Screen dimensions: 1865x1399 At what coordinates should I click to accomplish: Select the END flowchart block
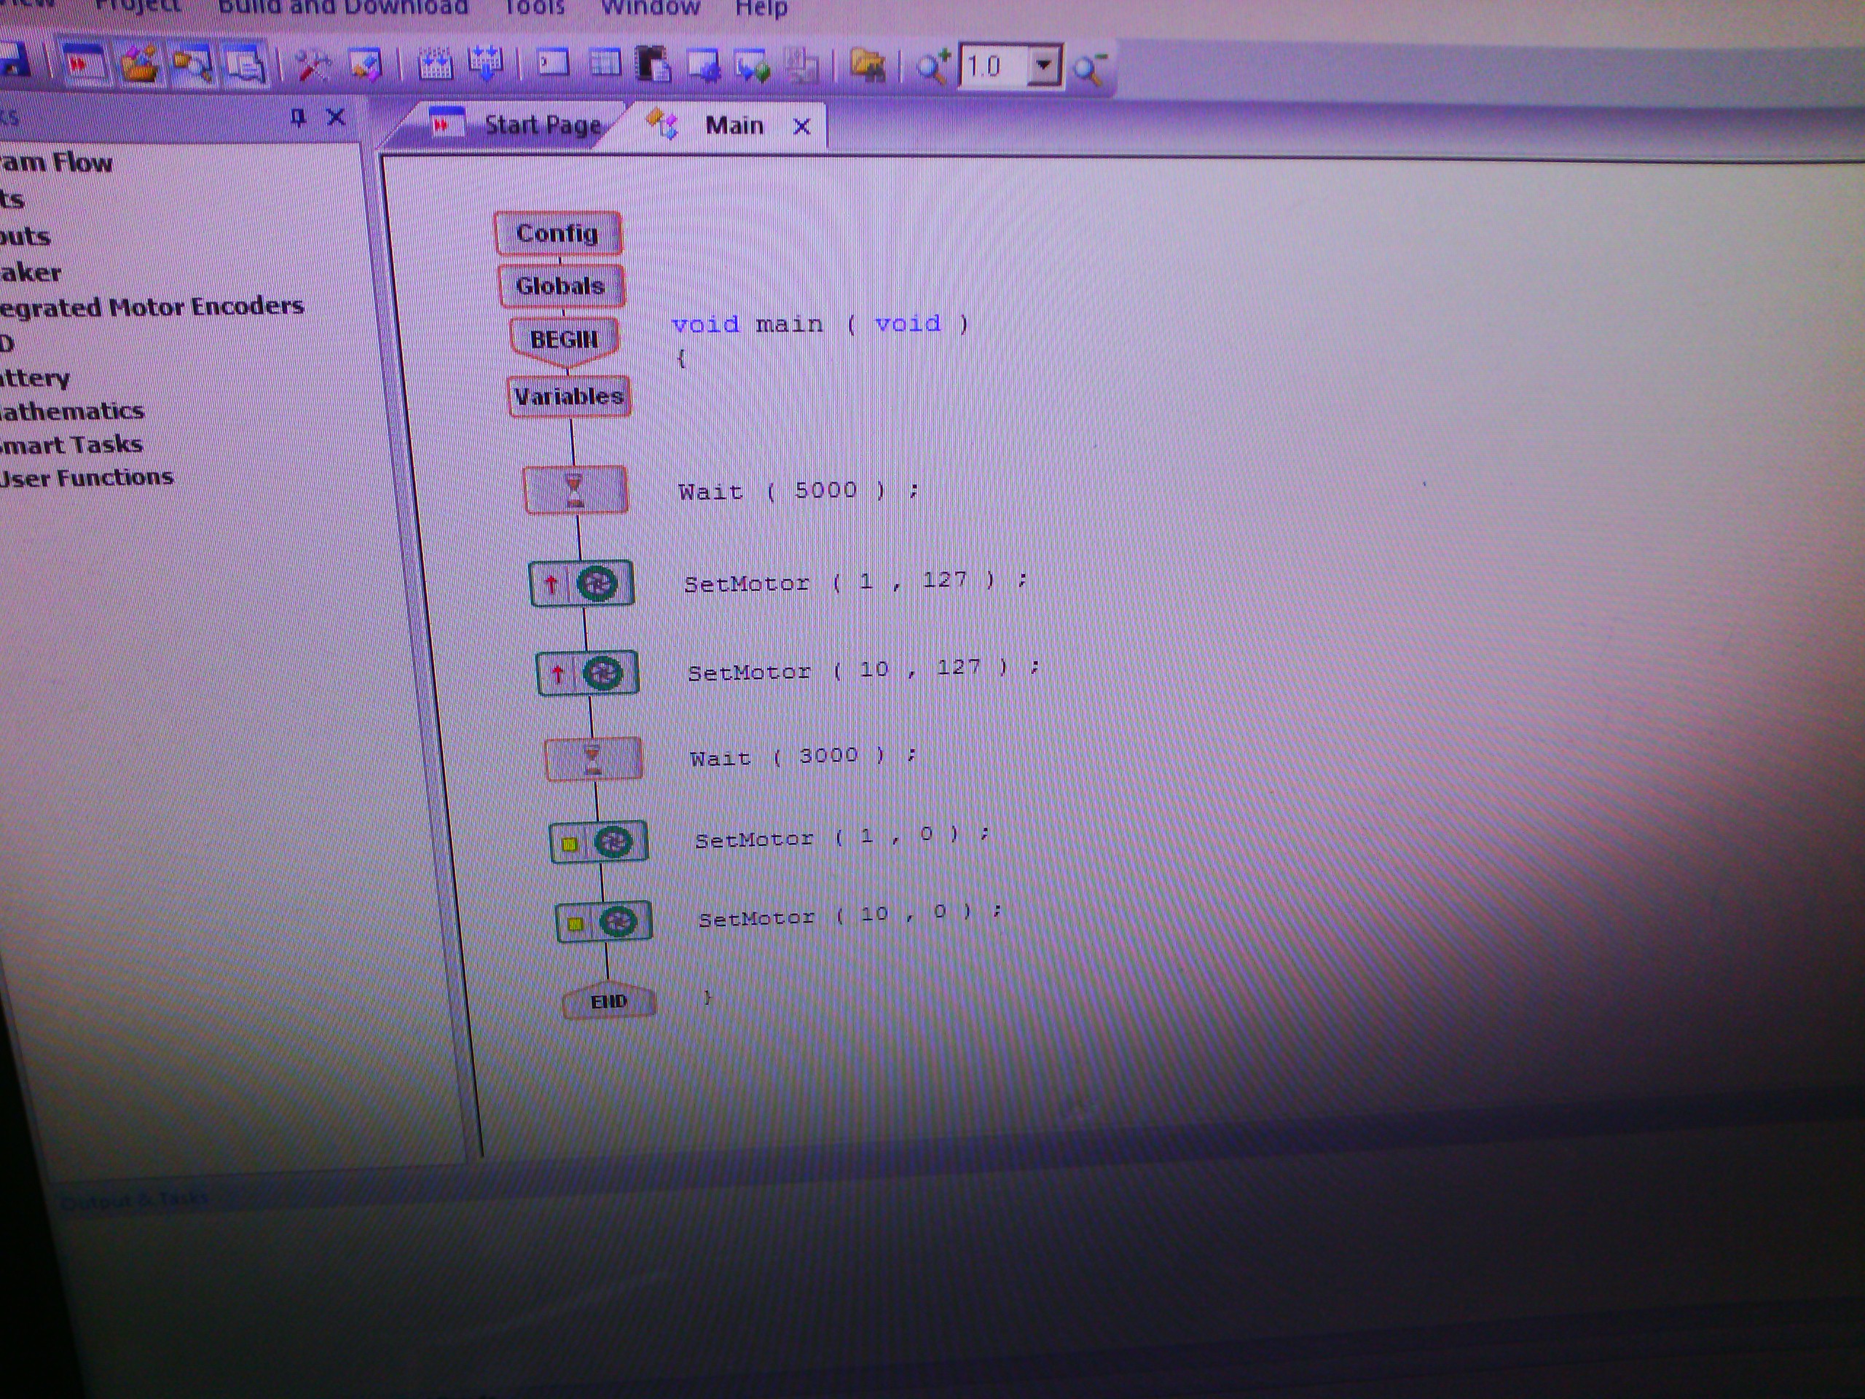click(x=609, y=1001)
